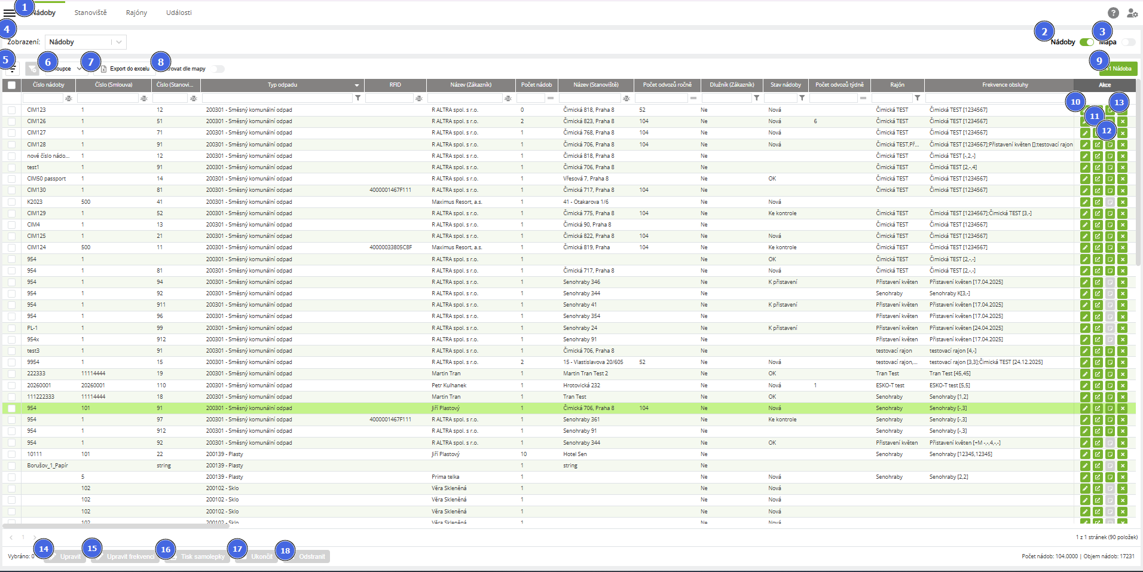
Task: Click filter funnel icon in Rajón column
Action: point(917,98)
